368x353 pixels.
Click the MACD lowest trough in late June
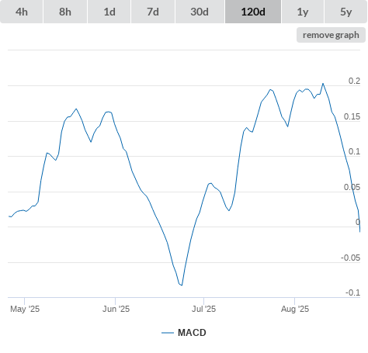[182, 285]
